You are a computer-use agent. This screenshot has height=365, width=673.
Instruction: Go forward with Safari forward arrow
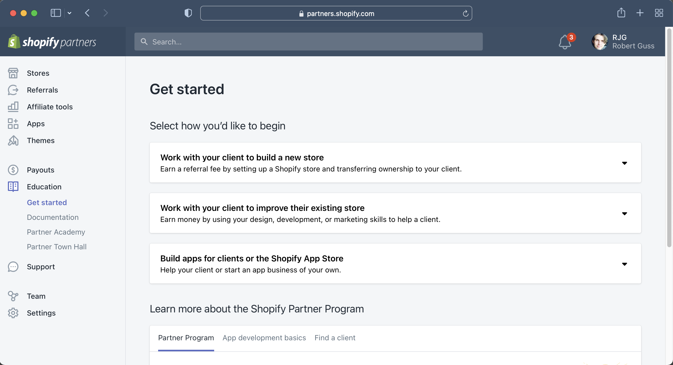106,13
